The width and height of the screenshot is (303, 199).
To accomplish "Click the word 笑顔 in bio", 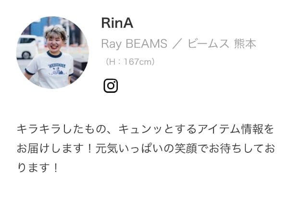I will click(x=186, y=149).
